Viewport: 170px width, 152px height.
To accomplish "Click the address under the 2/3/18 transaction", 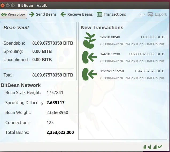I will 132,44.
